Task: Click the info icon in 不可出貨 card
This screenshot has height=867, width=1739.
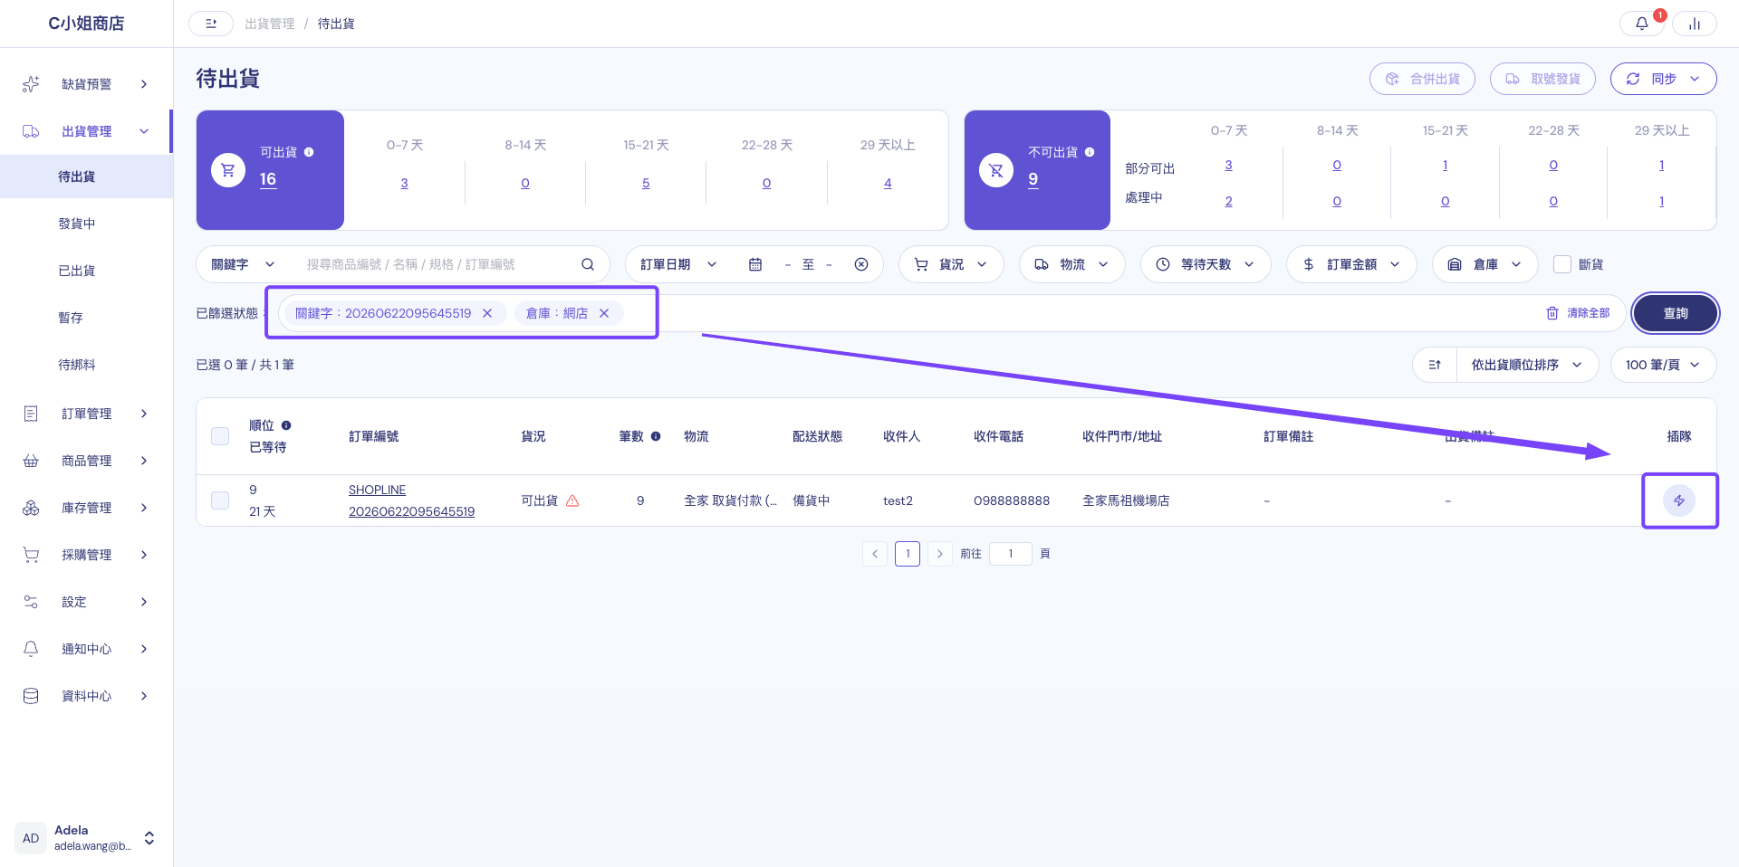Action: pyautogui.click(x=1090, y=152)
